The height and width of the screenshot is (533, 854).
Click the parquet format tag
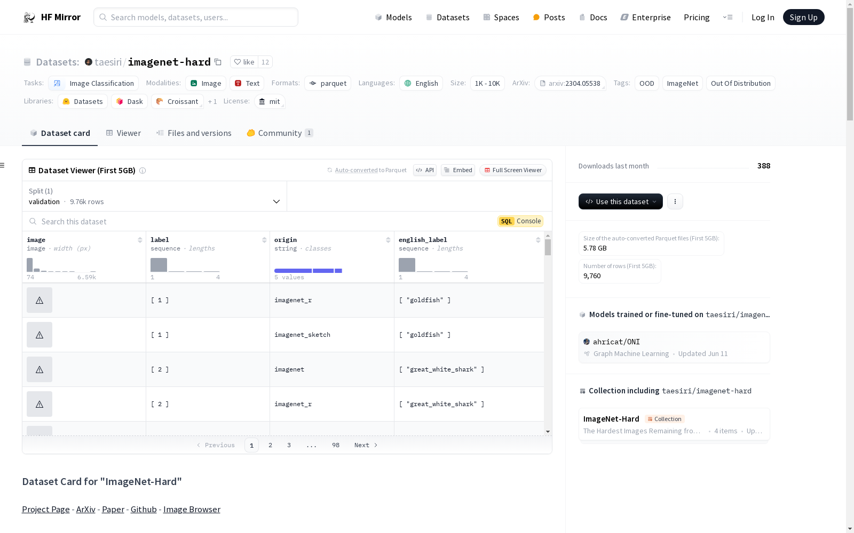tap(328, 83)
